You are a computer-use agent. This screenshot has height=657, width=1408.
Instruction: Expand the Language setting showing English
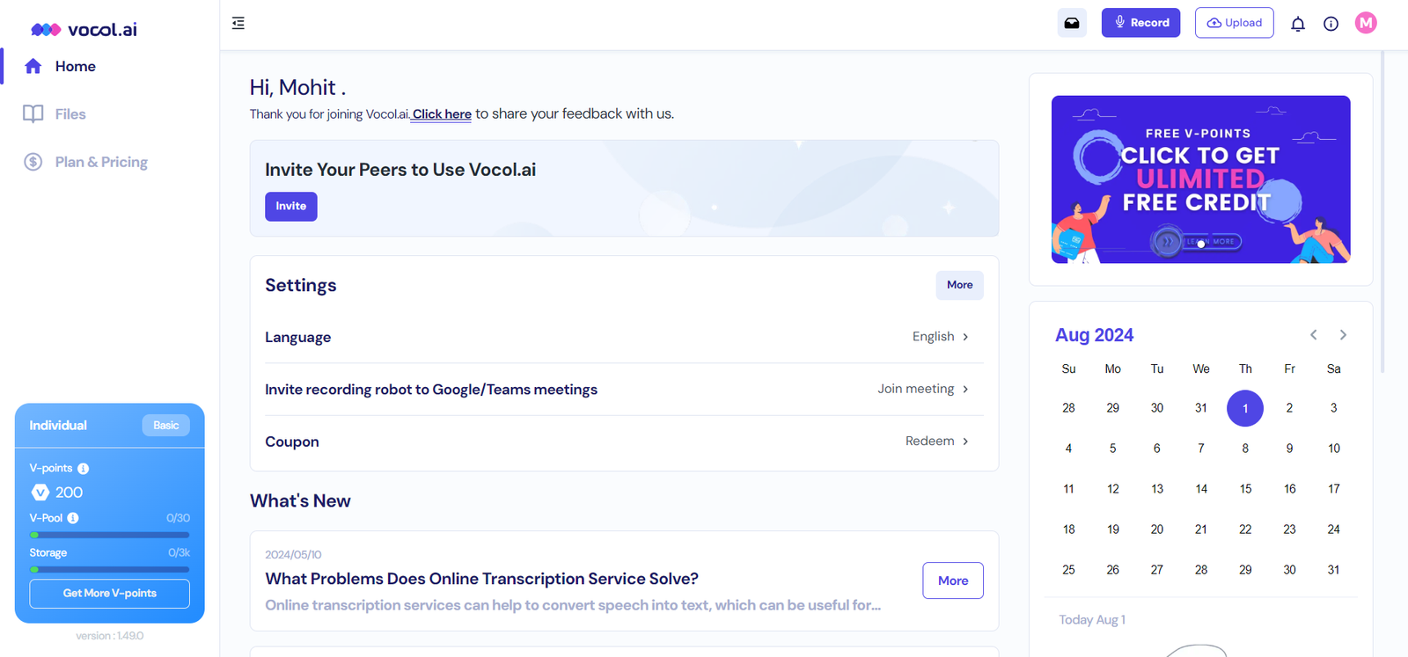pyautogui.click(x=940, y=337)
